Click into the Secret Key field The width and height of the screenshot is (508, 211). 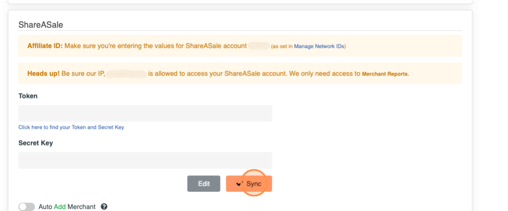pos(145,160)
